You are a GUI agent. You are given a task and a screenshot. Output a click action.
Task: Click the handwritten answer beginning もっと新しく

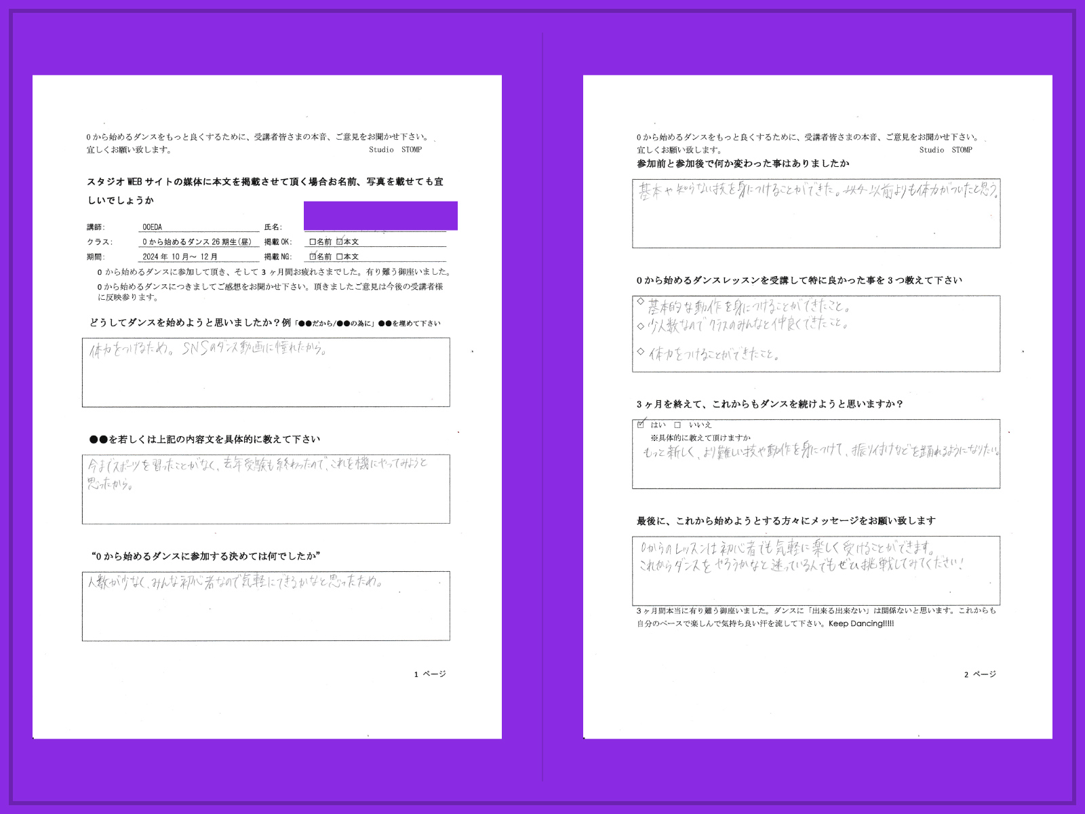point(821,450)
